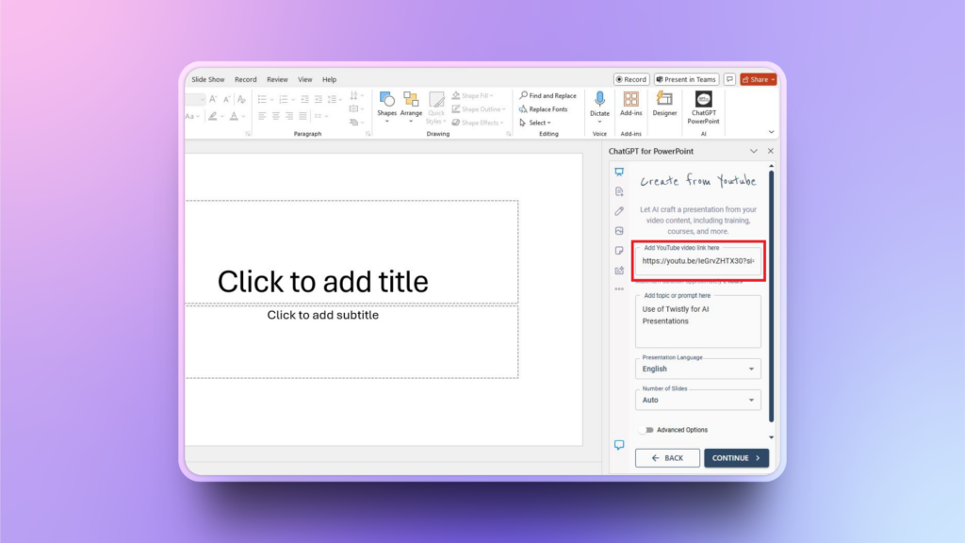Open Number of Slides dropdown

[x=698, y=400]
